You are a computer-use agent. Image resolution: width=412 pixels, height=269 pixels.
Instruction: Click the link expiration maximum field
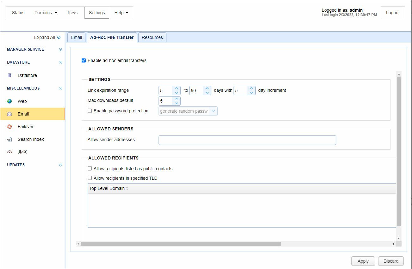(196, 91)
